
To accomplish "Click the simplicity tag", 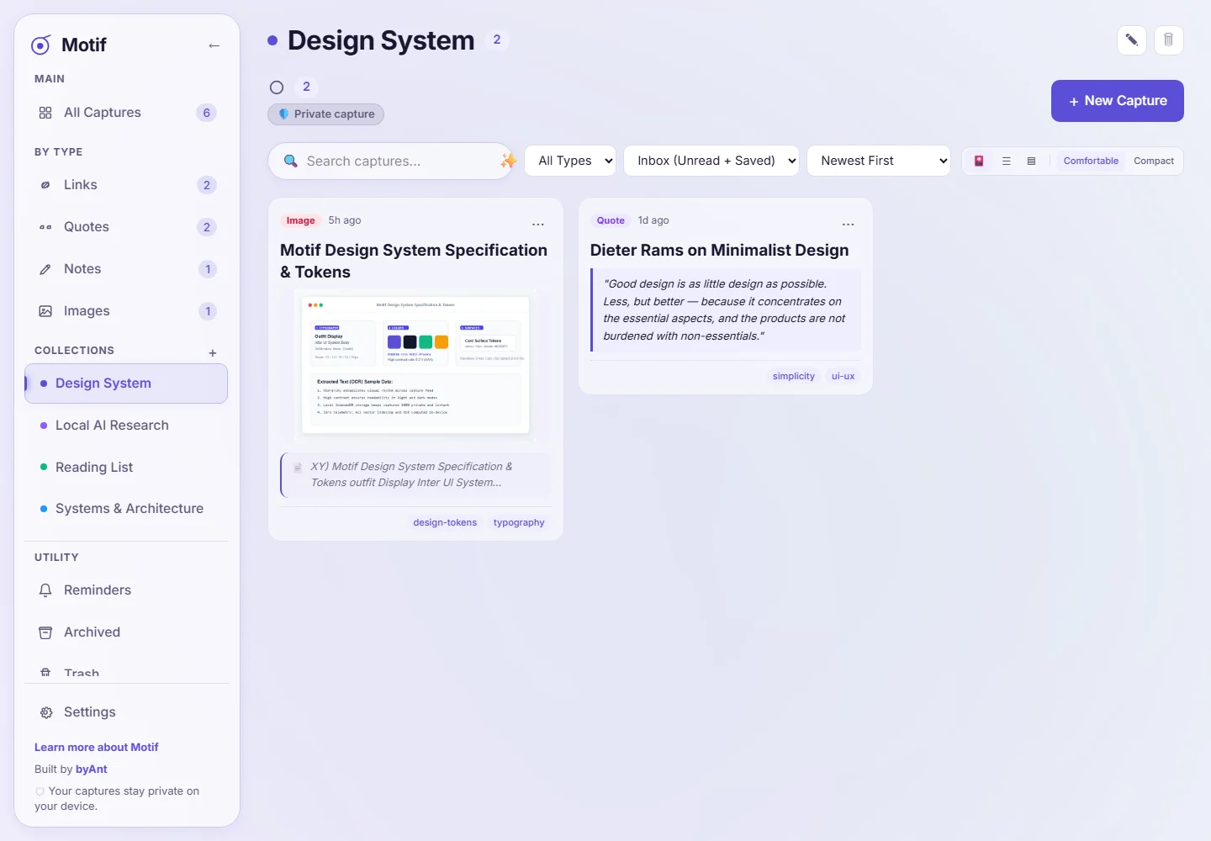I will [794, 376].
